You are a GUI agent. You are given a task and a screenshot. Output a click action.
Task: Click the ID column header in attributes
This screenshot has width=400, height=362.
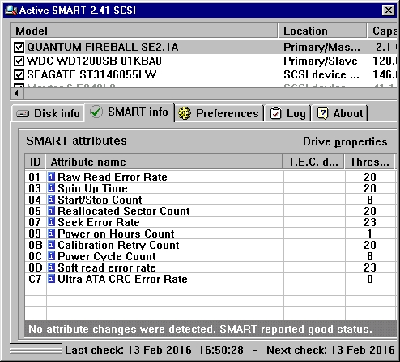(35, 162)
